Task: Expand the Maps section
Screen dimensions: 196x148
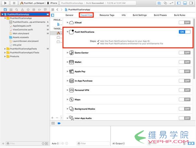Action: (67, 99)
